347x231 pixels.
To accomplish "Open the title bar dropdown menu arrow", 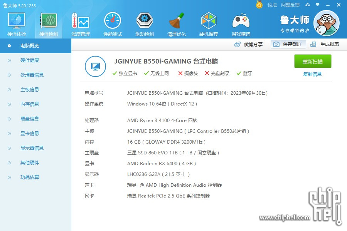I will [317, 5].
